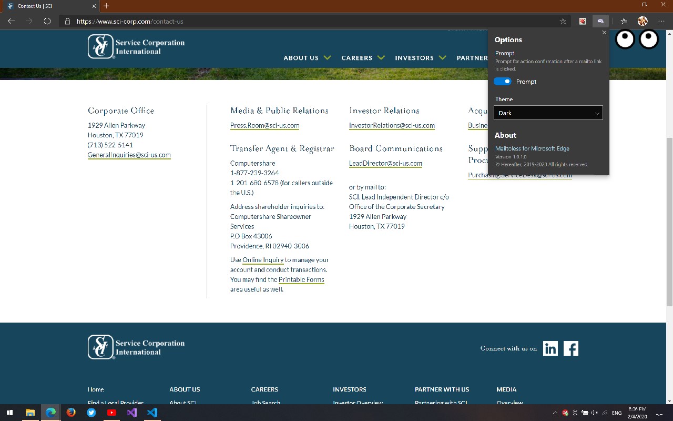
Task: Open the Printable Forms link
Action: [x=301, y=279]
